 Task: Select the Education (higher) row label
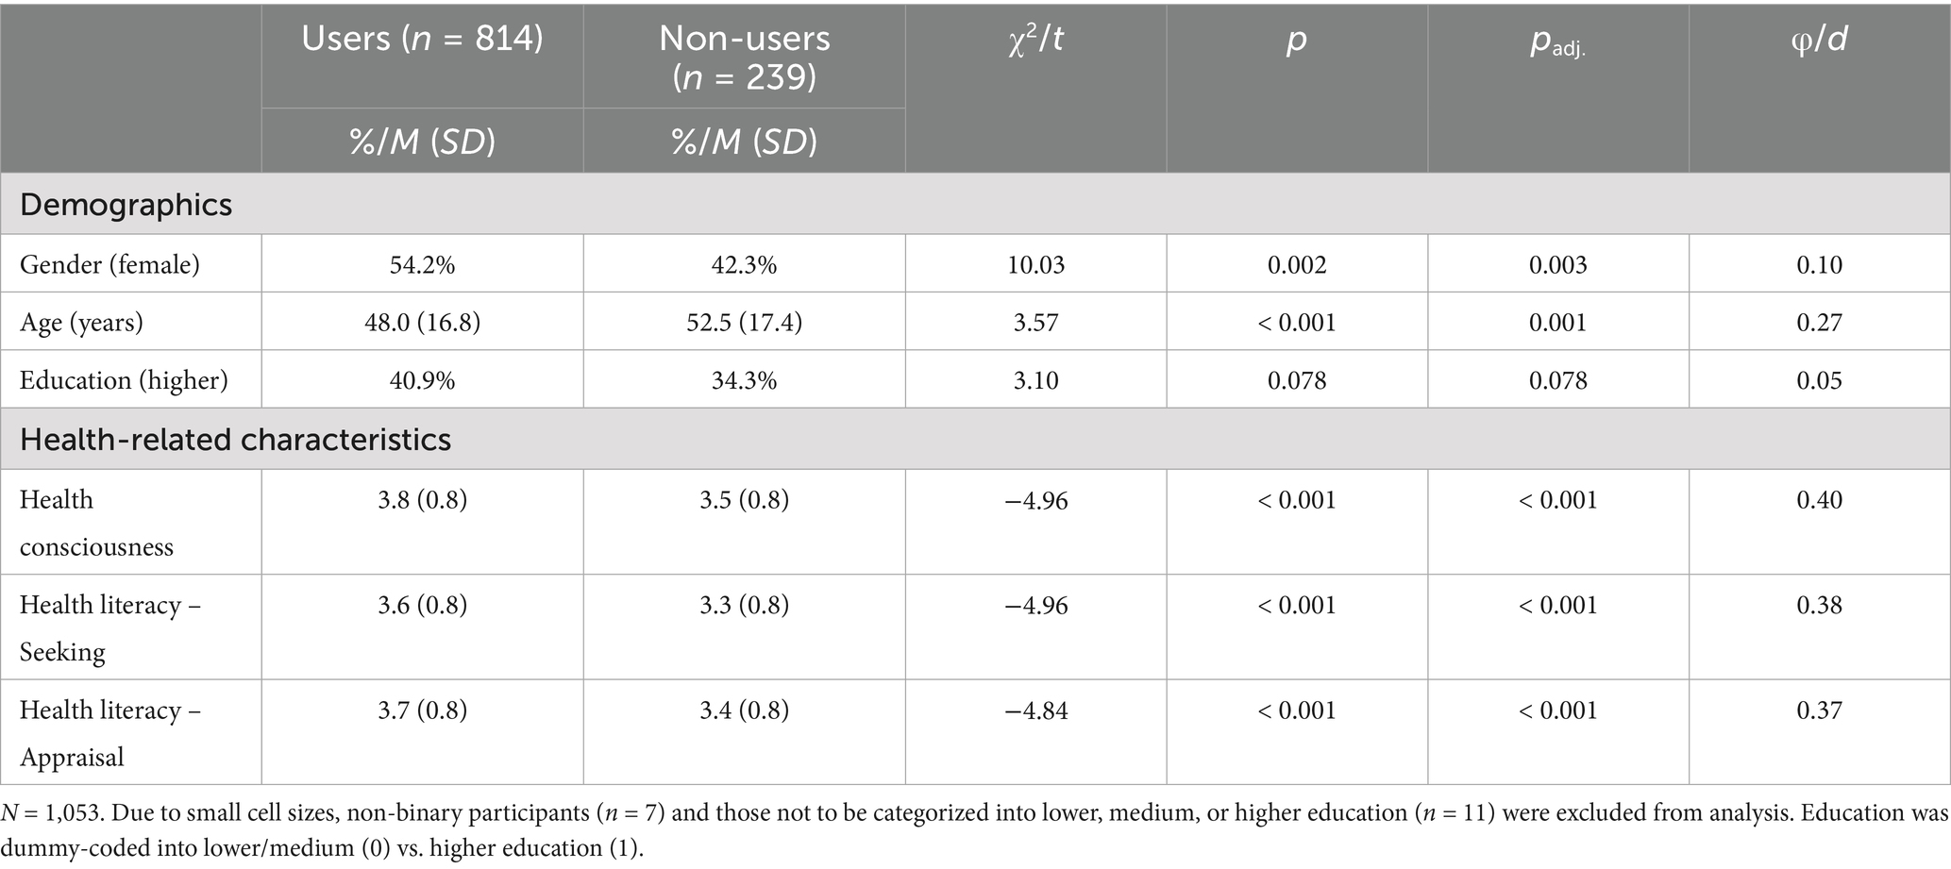pyautogui.click(x=124, y=380)
